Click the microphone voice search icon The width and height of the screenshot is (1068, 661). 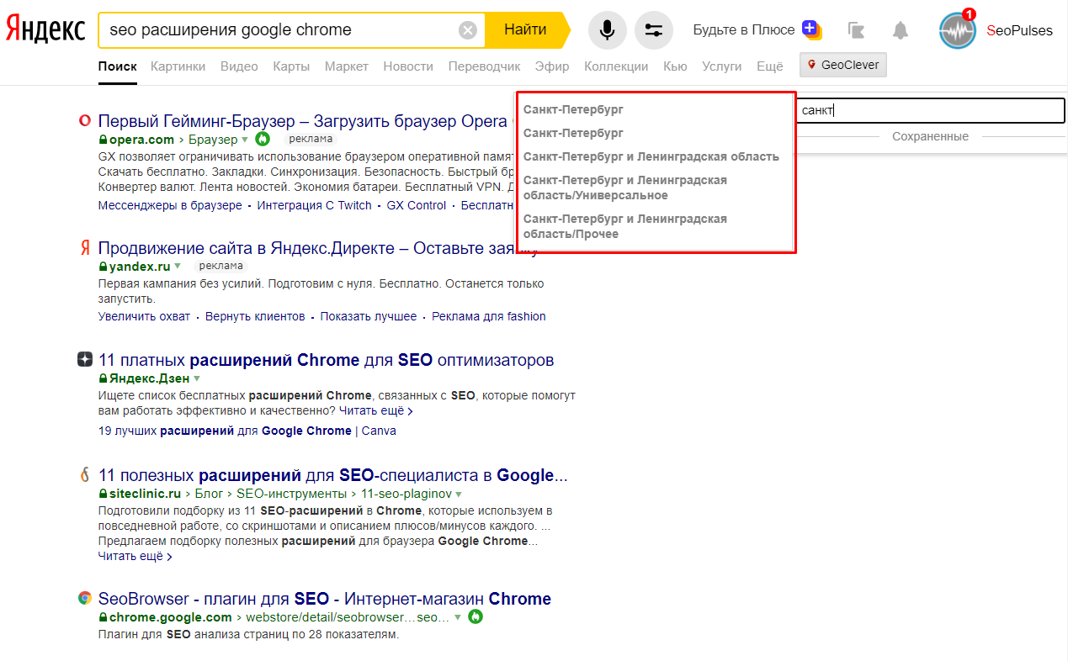click(x=607, y=30)
